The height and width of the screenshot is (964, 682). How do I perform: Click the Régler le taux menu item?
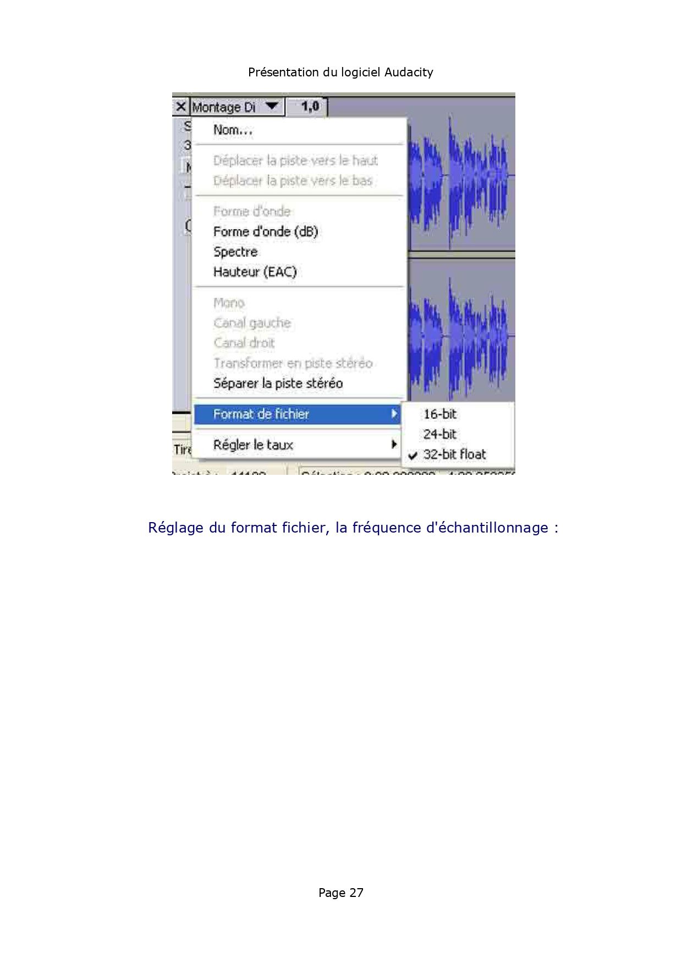(253, 445)
